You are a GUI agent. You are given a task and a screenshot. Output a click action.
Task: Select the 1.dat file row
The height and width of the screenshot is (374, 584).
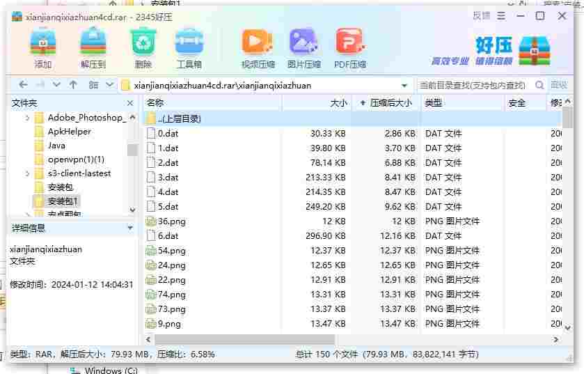pos(353,148)
